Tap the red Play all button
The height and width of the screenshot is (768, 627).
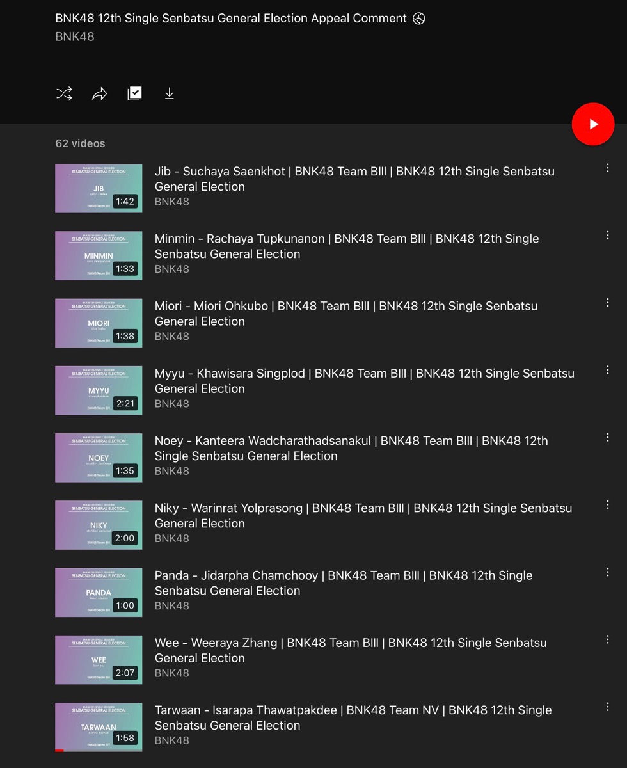(593, 124)
